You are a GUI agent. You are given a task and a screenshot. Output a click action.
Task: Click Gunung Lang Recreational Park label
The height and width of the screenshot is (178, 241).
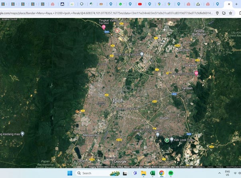131,76
